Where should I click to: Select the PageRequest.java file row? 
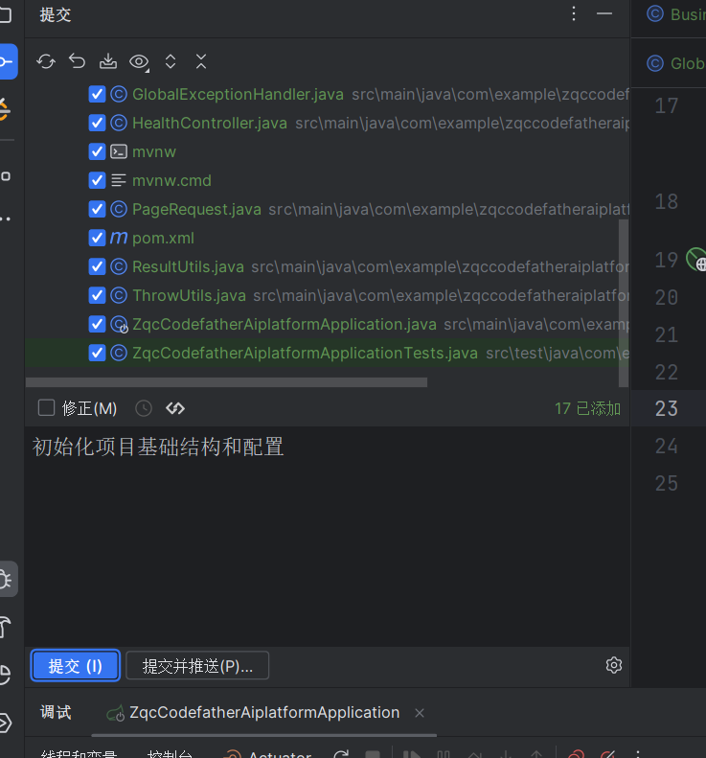click(327, 209)
